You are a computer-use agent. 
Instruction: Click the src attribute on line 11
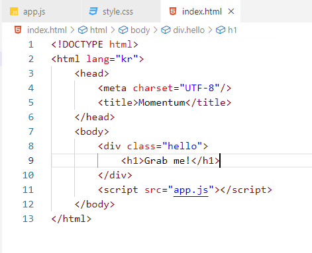pos(153,190)
